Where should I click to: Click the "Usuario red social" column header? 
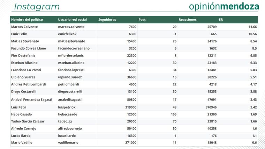point(73,20)
